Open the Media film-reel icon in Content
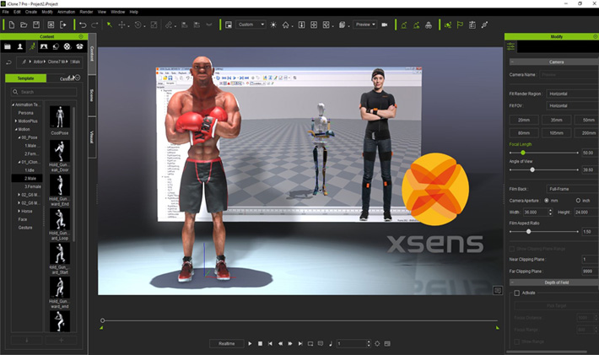This screenshot has width=599, height=355. 67,46
